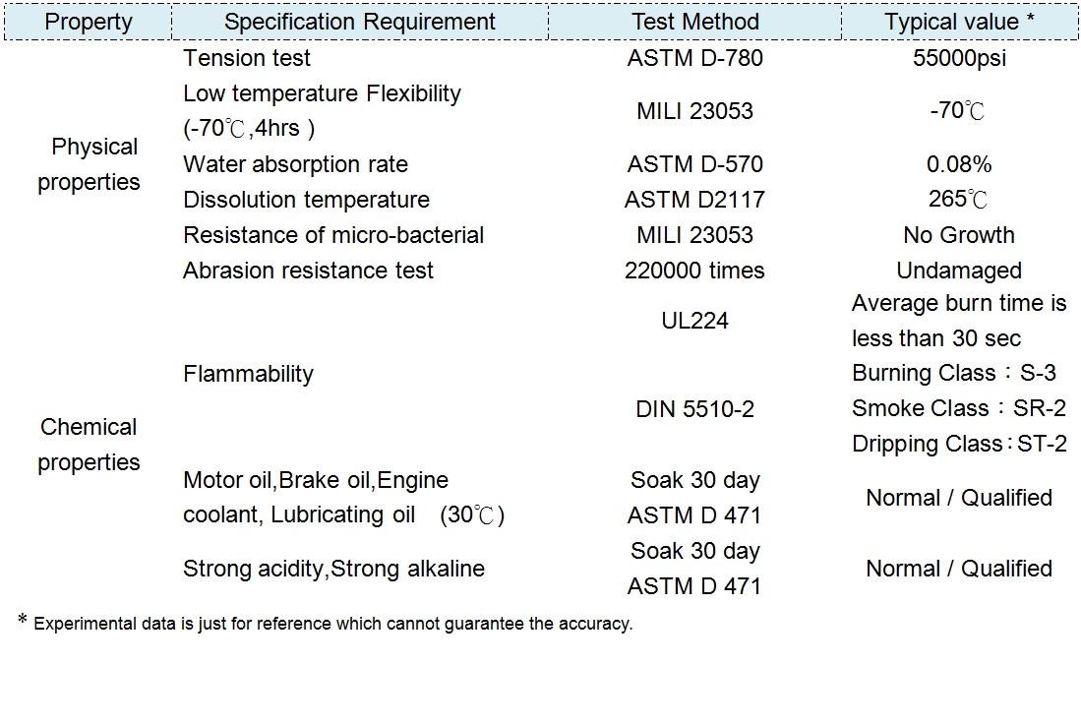Select the No Growth value
This screenshot has width=1081, height=725.
(959, 235)
